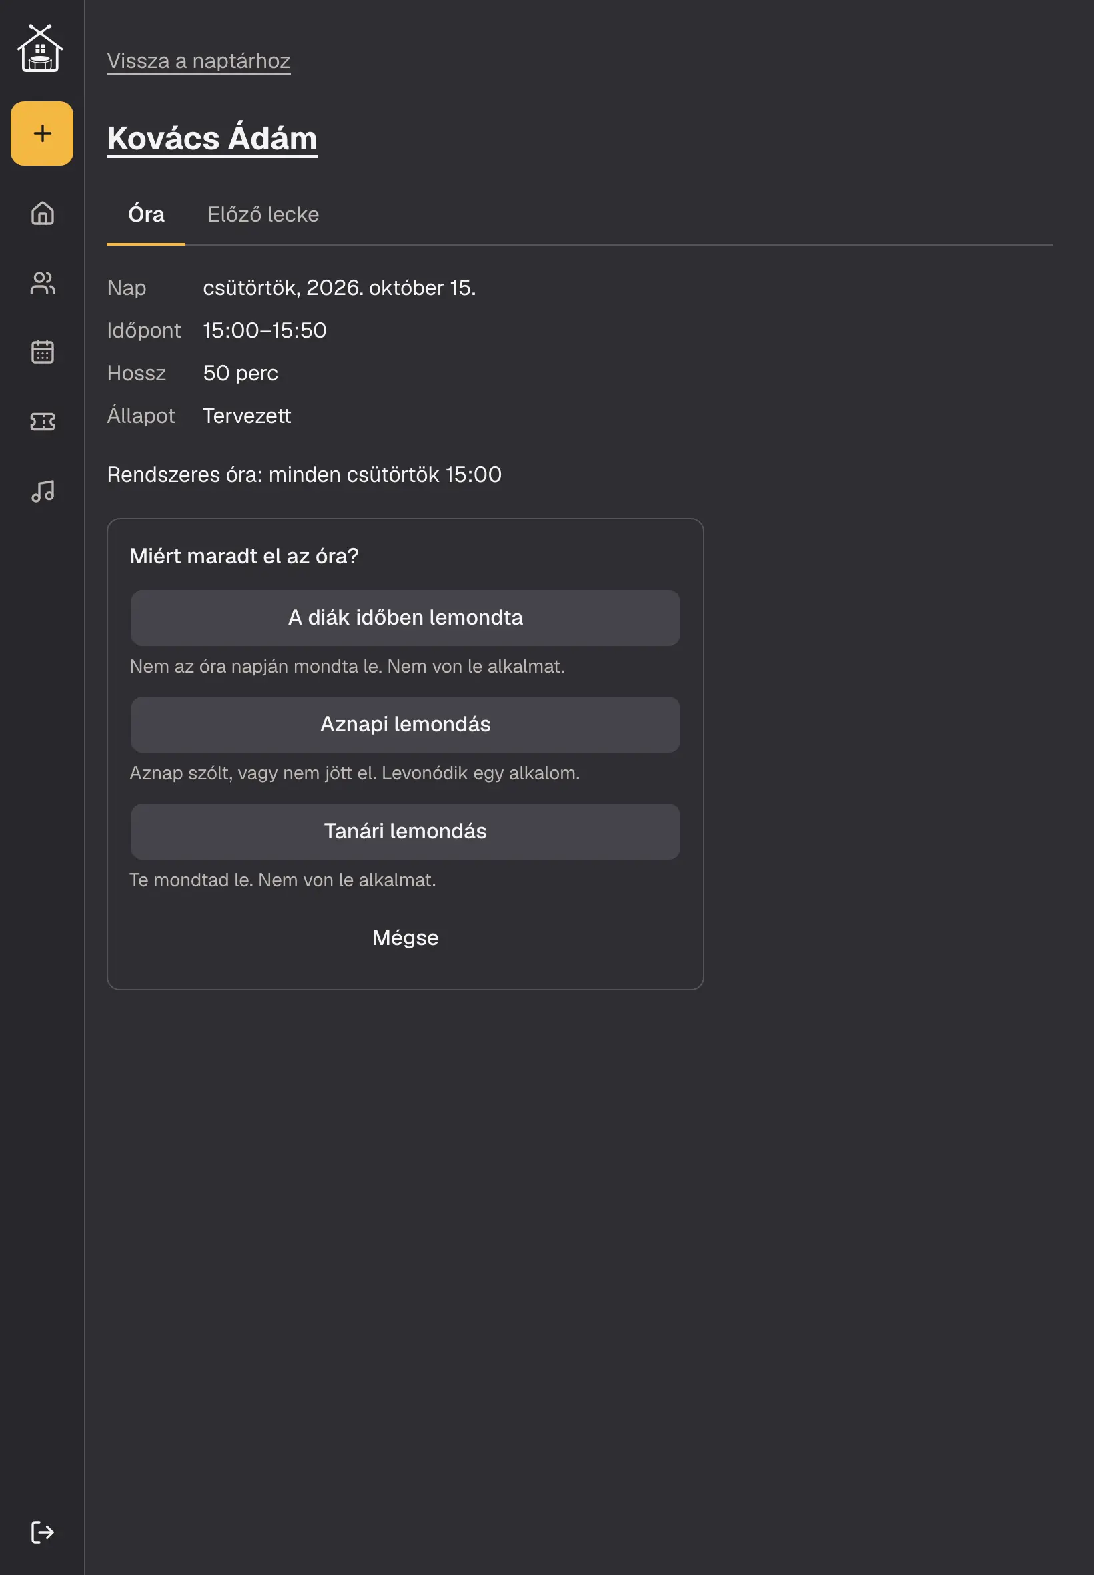Choose Aznapi lemondás option
1094x1575 pixels.
pos(405,725)
